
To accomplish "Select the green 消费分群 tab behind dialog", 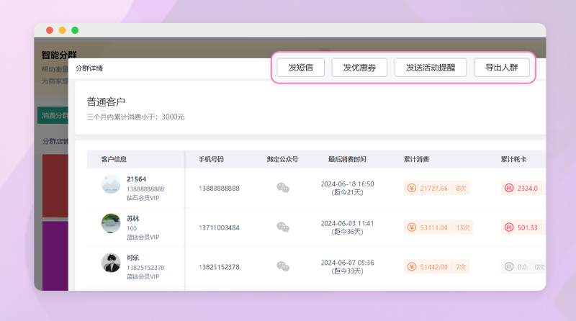I will [x=53, y=115].
